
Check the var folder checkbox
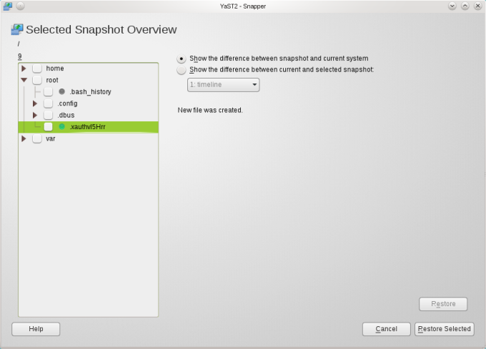coord(37,138)
